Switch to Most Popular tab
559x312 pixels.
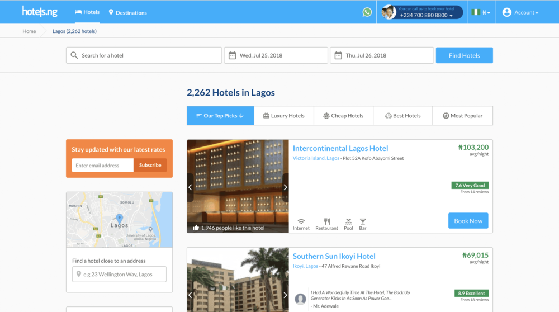463,116
